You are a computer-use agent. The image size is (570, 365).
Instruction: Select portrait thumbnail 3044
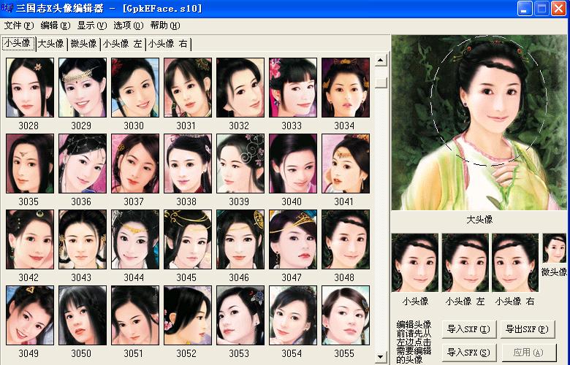click(135, 239)
